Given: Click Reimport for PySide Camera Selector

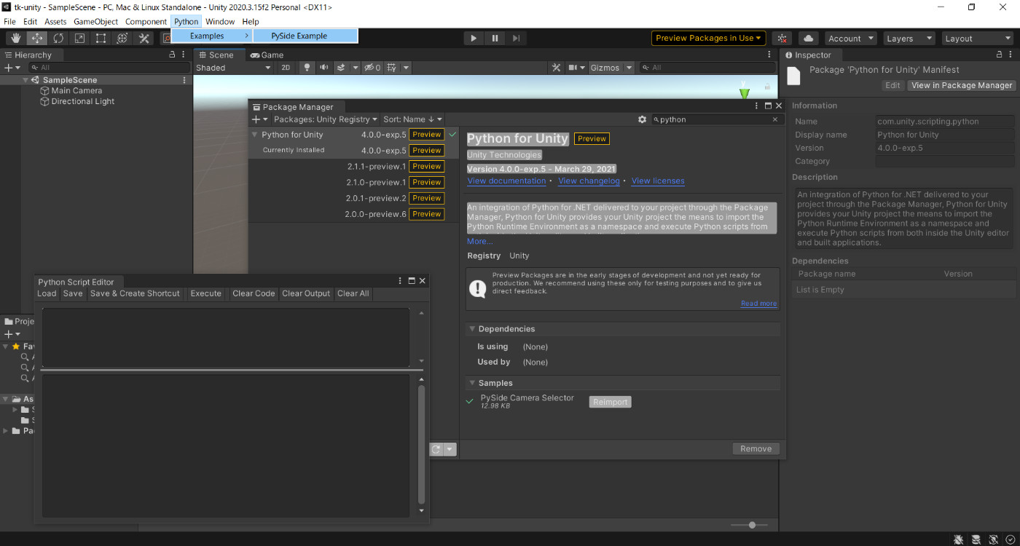Looking at the screenshot, I should point(610,402).
